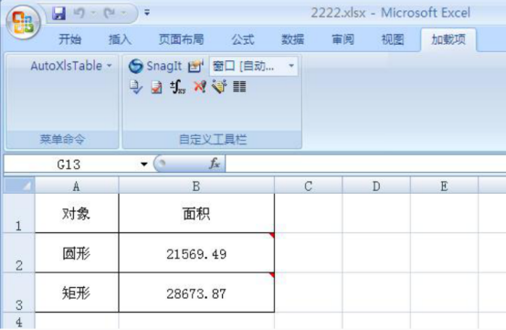The height and width of the screenshot is (330, 506).
Task: Click the Office button logo
Action: pos(23,23)
